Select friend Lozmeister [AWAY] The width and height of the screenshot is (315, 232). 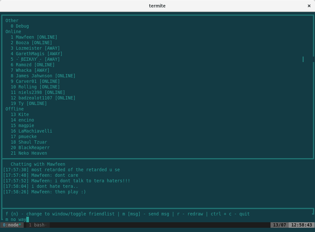tap(35, 48)
